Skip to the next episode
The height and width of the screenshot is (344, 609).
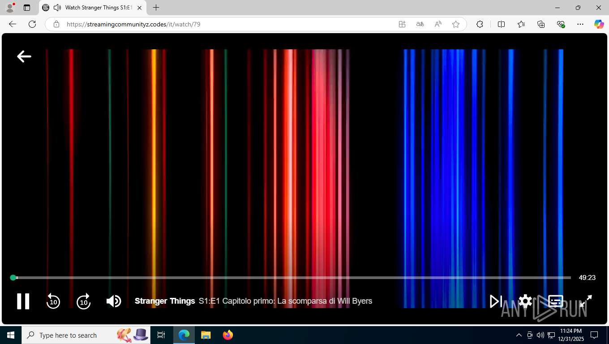[496, 301]
